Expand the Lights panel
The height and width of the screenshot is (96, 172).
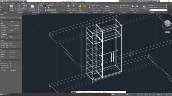(71, 12)
